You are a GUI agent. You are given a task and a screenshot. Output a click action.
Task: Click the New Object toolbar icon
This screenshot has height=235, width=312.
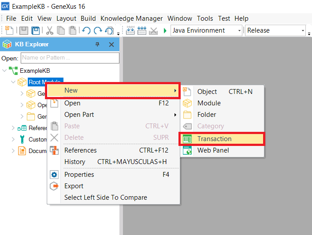pyautogui.click(x=9, y=30)
